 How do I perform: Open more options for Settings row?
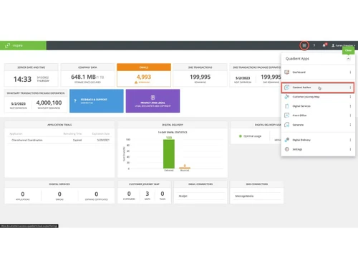click(350, 149)
